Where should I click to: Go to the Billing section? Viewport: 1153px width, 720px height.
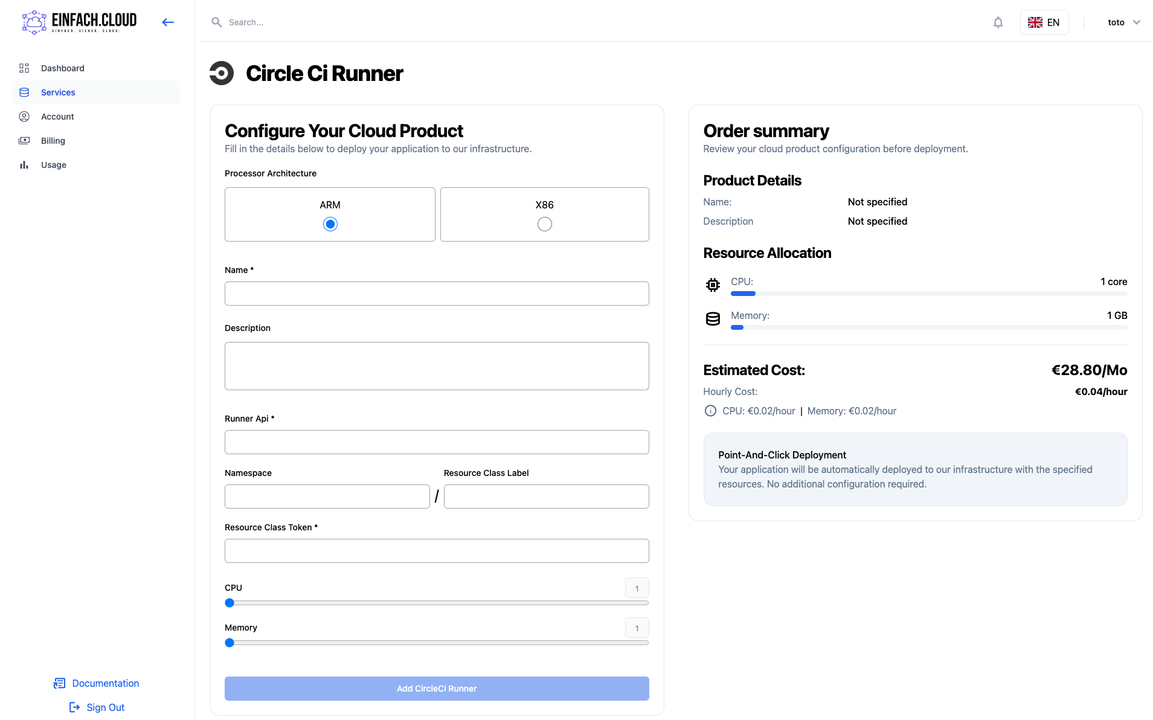click(53, 141)
